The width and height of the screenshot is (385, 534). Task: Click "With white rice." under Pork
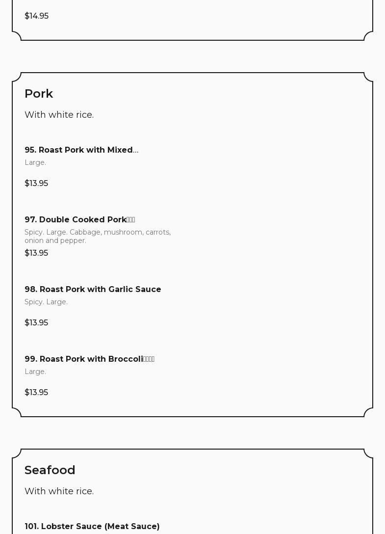coord(59,115)
